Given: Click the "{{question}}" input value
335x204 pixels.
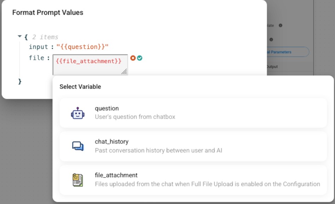Looking at the screenshot, I should [x=82, y=47].
